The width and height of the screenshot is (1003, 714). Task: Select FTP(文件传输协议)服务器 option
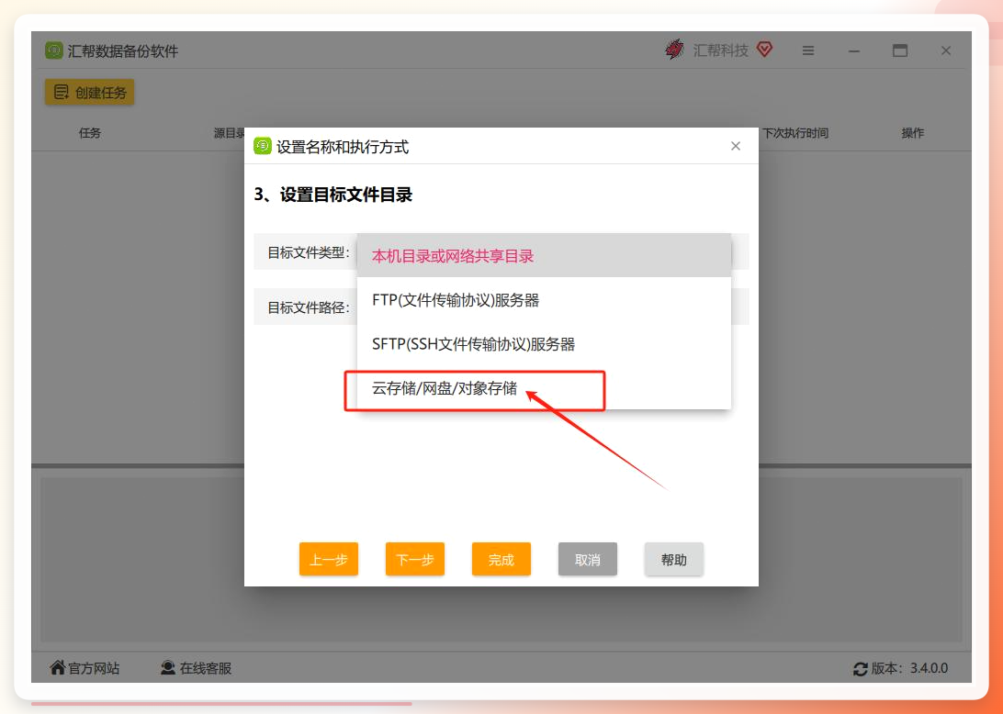(544, 300)
